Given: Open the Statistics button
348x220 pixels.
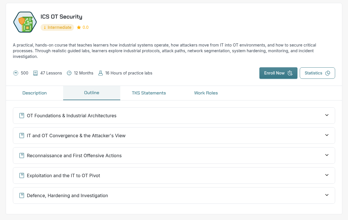Looking at the screenshot, I should (317, 73).
